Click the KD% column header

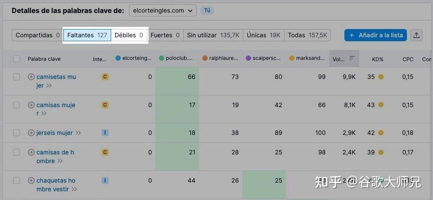coord(377,59)
